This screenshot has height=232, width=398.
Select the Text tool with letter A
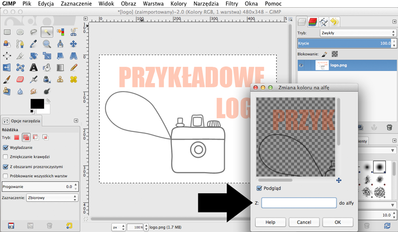tap(33, 68)
